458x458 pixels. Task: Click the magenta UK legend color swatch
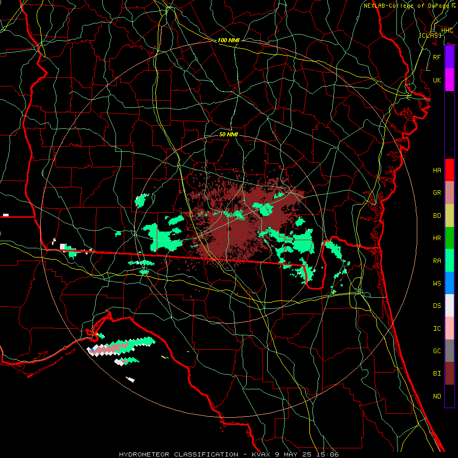[x=449, y=80]
